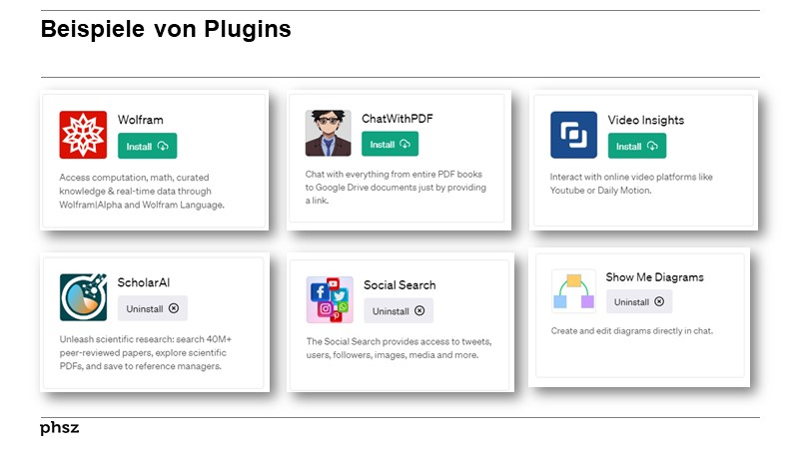Click the 'Beispiele von Plugins' slide heading
The height and width of the screenshot is (449, 799).
pyautogui.click(x=166, y=29)
